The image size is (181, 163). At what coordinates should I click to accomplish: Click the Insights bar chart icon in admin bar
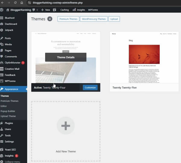click(74, 10)
